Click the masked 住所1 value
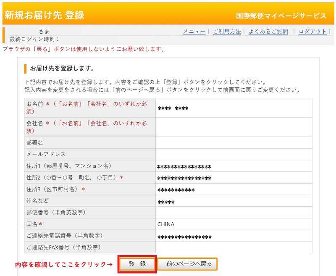Viewport: 336px width, 276px height. coord(184,167)
